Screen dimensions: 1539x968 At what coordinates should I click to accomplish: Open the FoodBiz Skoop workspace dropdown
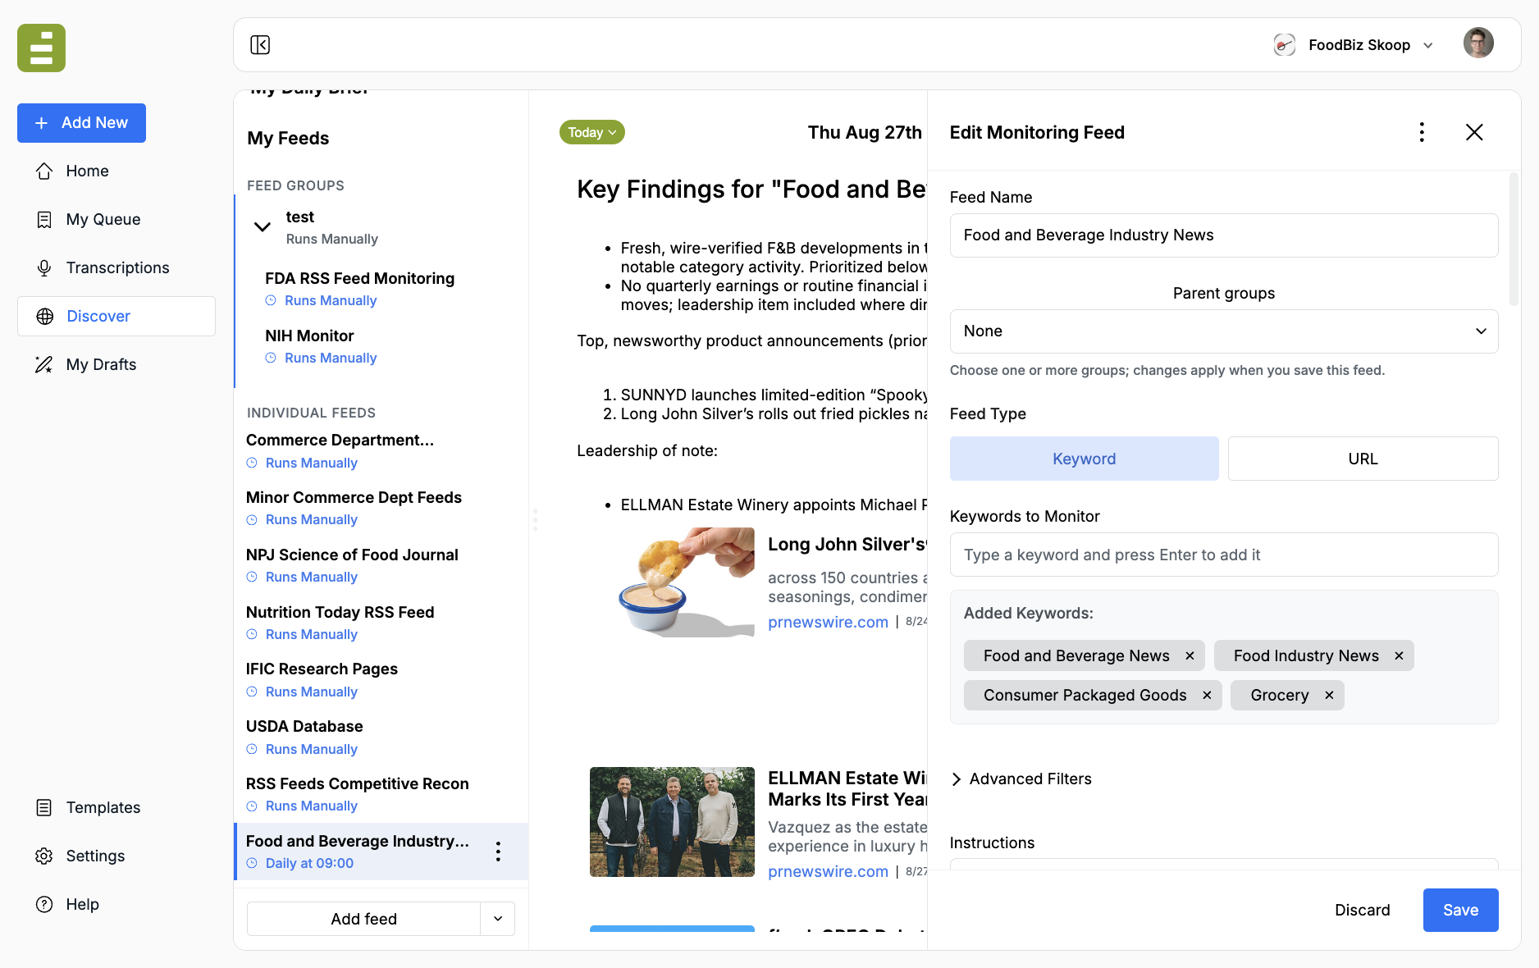coord(1354,44)
